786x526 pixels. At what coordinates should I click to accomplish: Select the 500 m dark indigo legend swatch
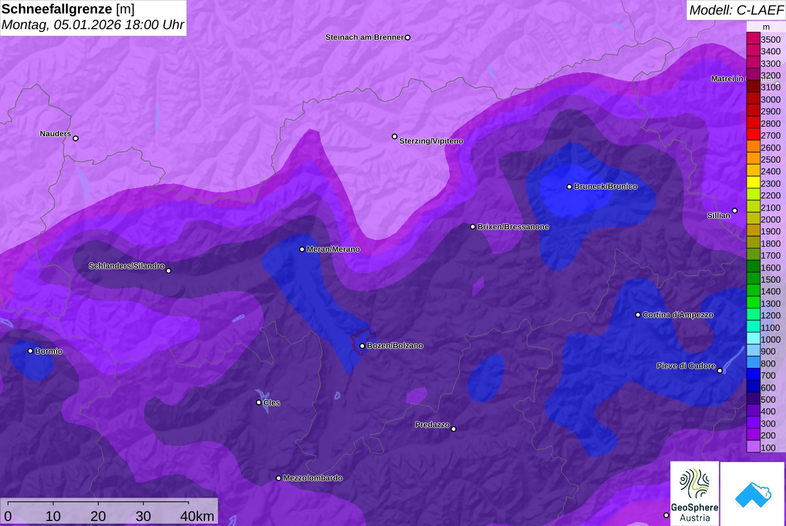tap(753, 399)
